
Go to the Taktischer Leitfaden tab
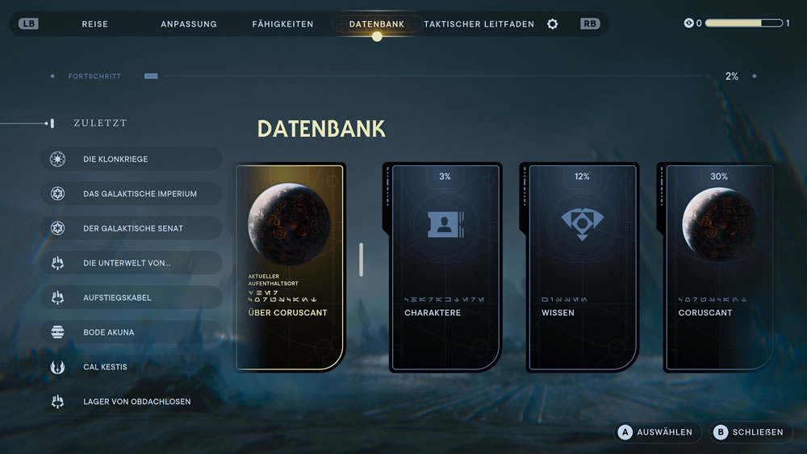pos(479,24)
